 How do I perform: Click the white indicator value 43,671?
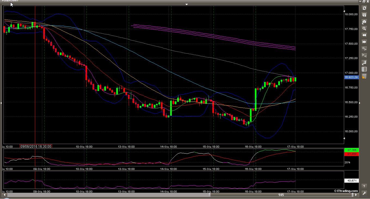pyautogui.click(x=351, y=181)
